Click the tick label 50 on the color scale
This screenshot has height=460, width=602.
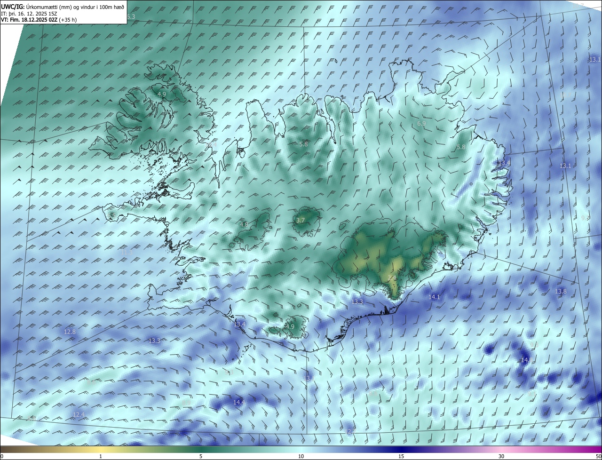coord(598,456)
